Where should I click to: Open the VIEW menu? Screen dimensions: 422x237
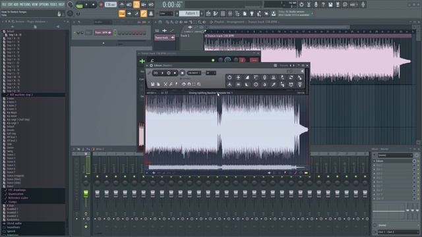coord(35,5)
